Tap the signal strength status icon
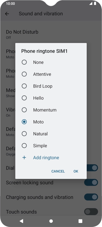Image resolution: width=102 pixels, height=227 pixels. (91, 3)
